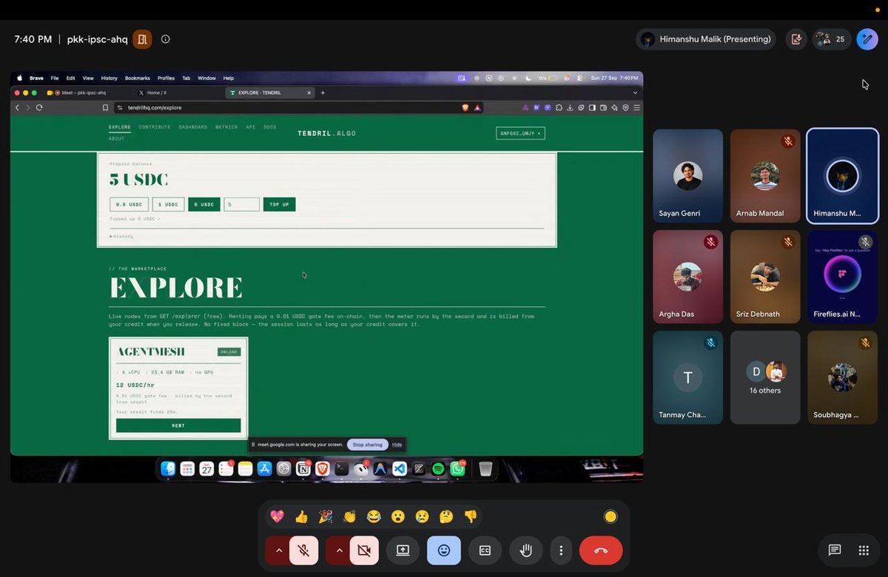Send the surprised face reaction
This screenshot has height=577, width=888.
pos(398,516)
